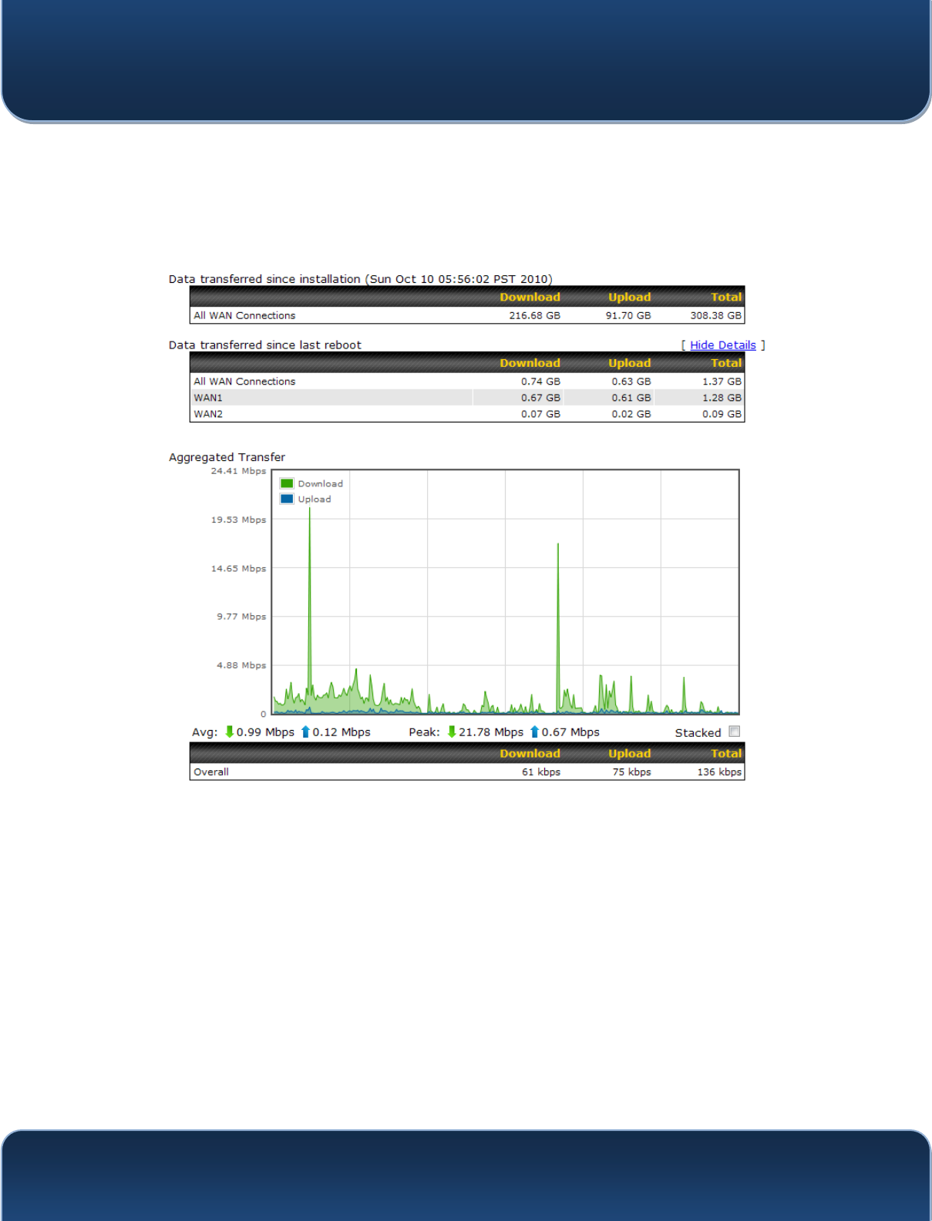
Task: Click the blue Upload legend swatch
Action: (x=287, y=499)
